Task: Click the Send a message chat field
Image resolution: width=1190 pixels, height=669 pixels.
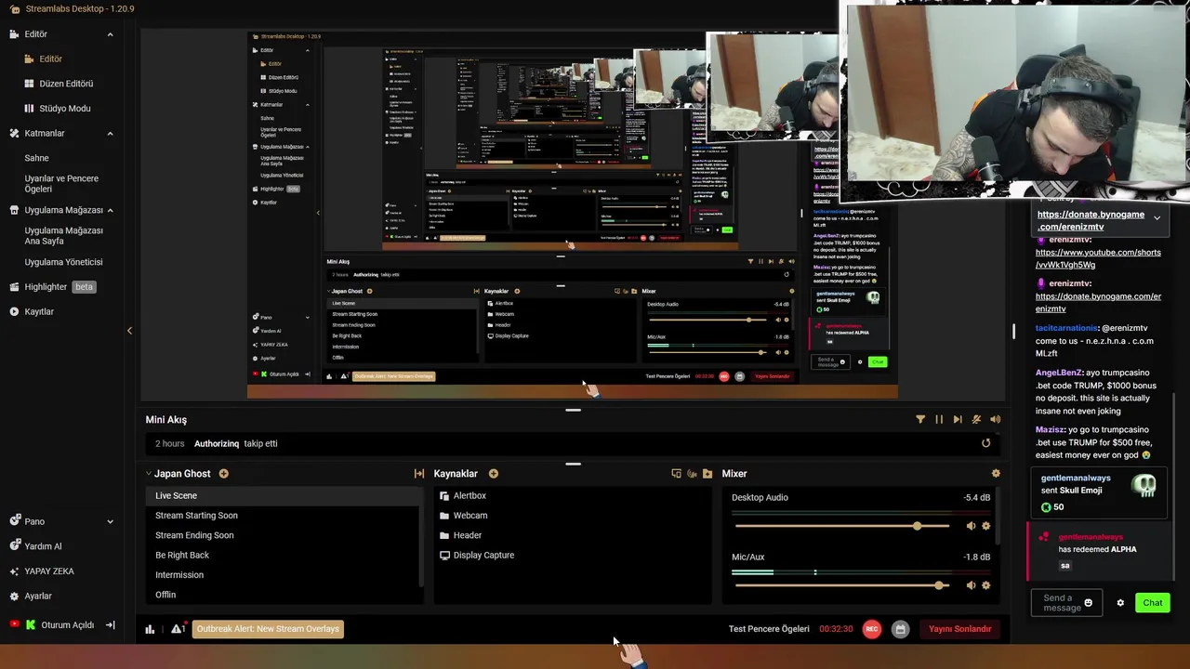Action: 1066,603
